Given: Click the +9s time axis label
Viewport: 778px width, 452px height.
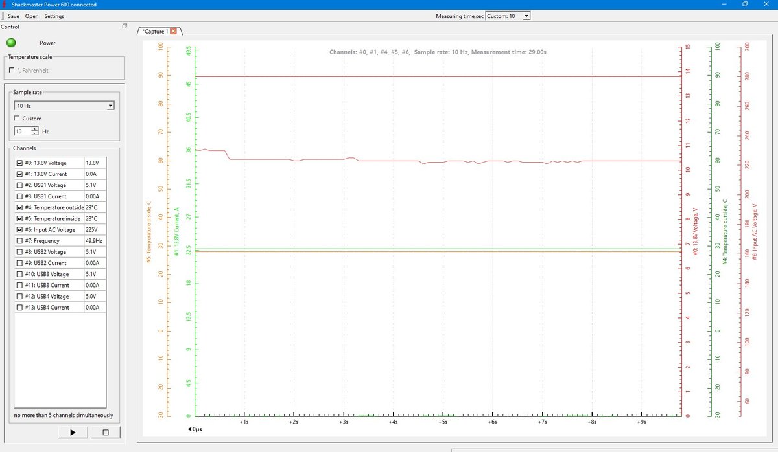Looking at the screenshot, I should (x=642, y=422).
